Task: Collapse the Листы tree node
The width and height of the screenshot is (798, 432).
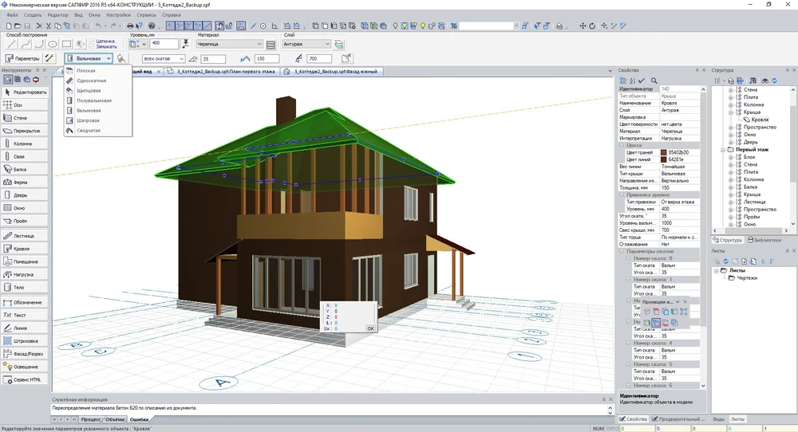Action: (x=717, y=270)
